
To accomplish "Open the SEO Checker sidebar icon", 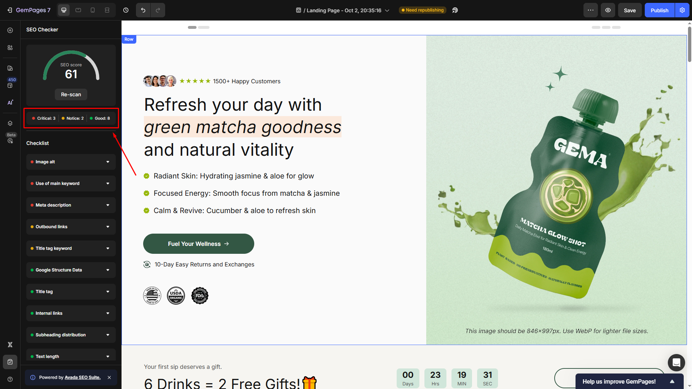I will (10, 362).
